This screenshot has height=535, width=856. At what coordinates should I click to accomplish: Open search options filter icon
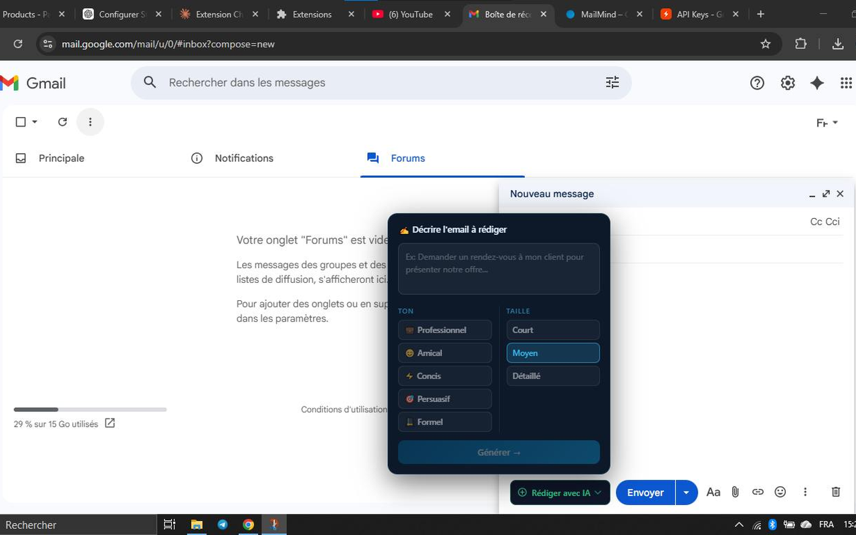[613, 82]
